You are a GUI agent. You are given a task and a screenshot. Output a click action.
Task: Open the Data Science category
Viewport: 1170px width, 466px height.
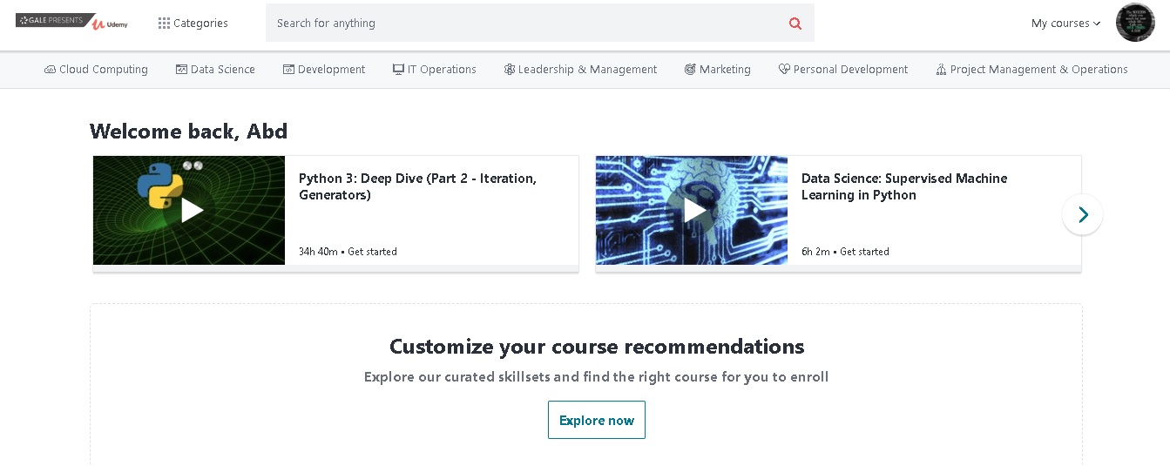click(x=222, y=70)
